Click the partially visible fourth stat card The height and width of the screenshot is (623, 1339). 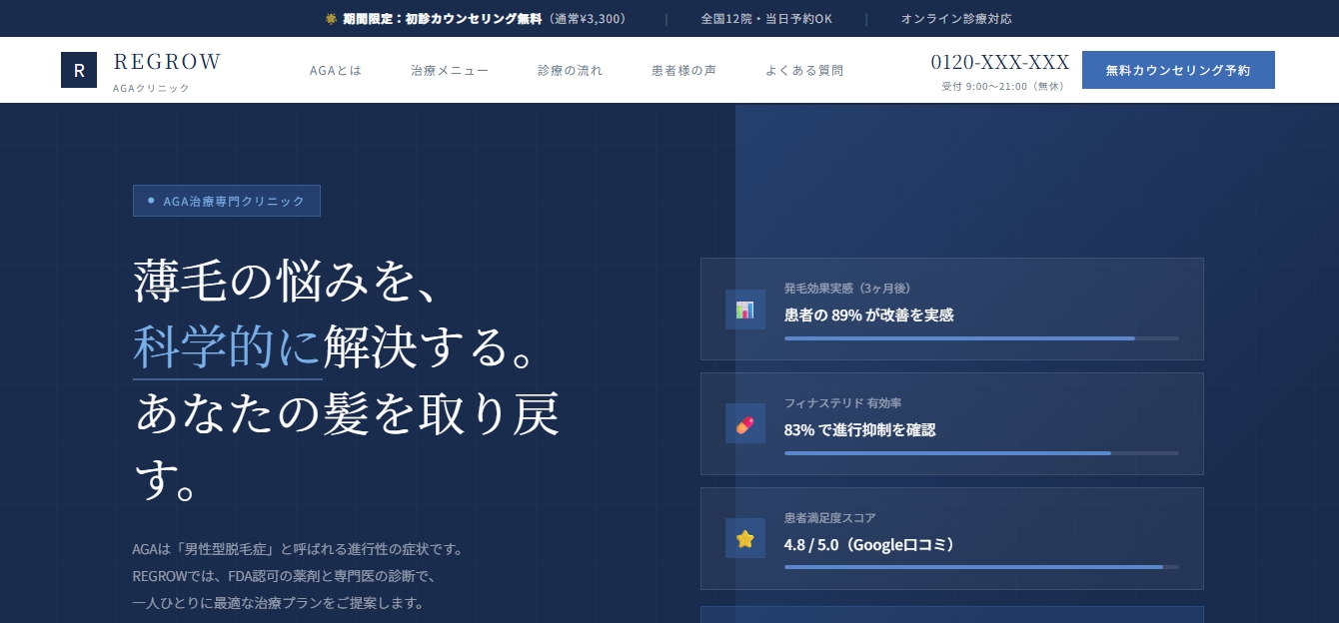click(952, 615)
